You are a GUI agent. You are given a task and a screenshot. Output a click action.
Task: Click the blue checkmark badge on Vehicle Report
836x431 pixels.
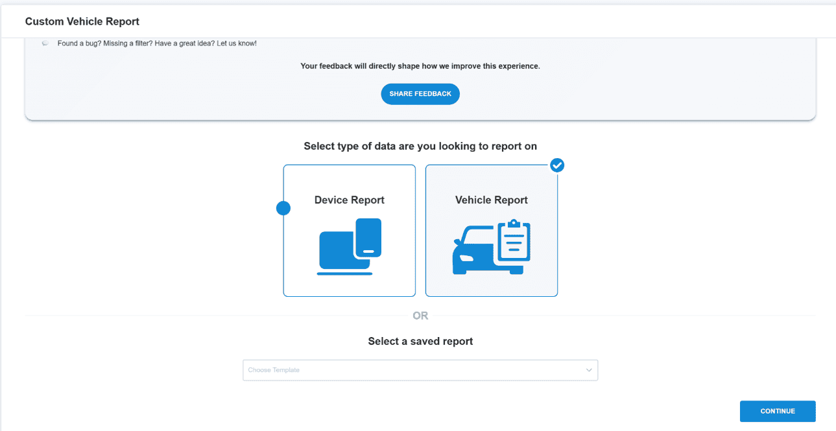557,165
